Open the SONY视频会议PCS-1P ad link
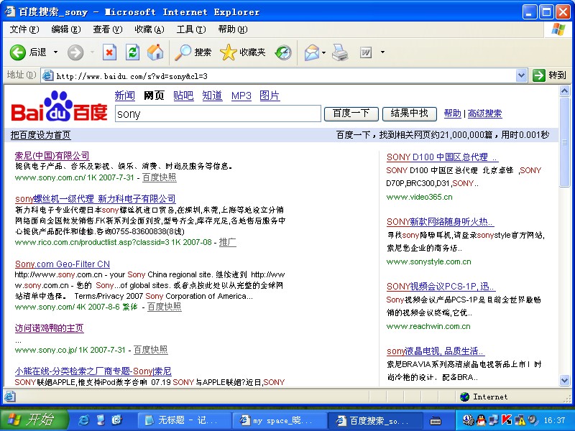 [441, 287]
